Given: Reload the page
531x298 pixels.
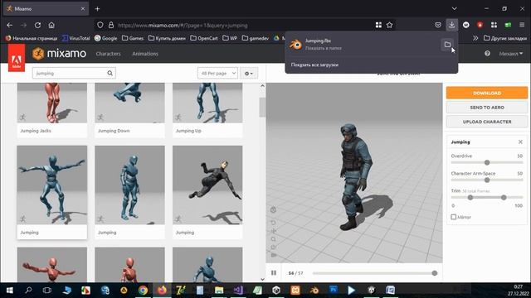Looking at the screenshot, I should click(37, 26).
